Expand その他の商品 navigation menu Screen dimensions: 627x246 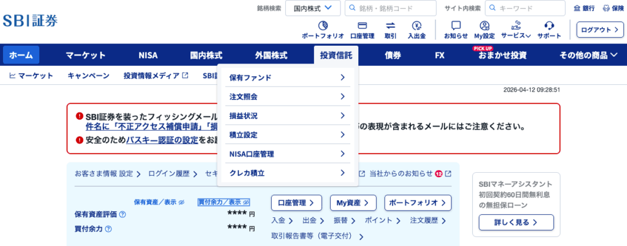pyautogui.click(x=588, y=56)
